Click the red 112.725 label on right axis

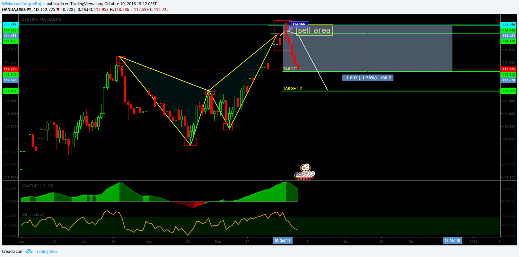pos(509,69)
